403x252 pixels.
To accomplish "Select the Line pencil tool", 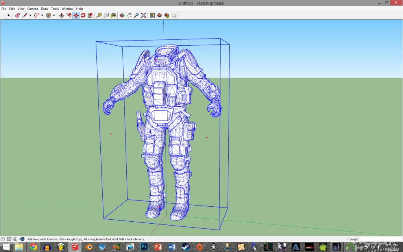I will (x=25, y=15).
